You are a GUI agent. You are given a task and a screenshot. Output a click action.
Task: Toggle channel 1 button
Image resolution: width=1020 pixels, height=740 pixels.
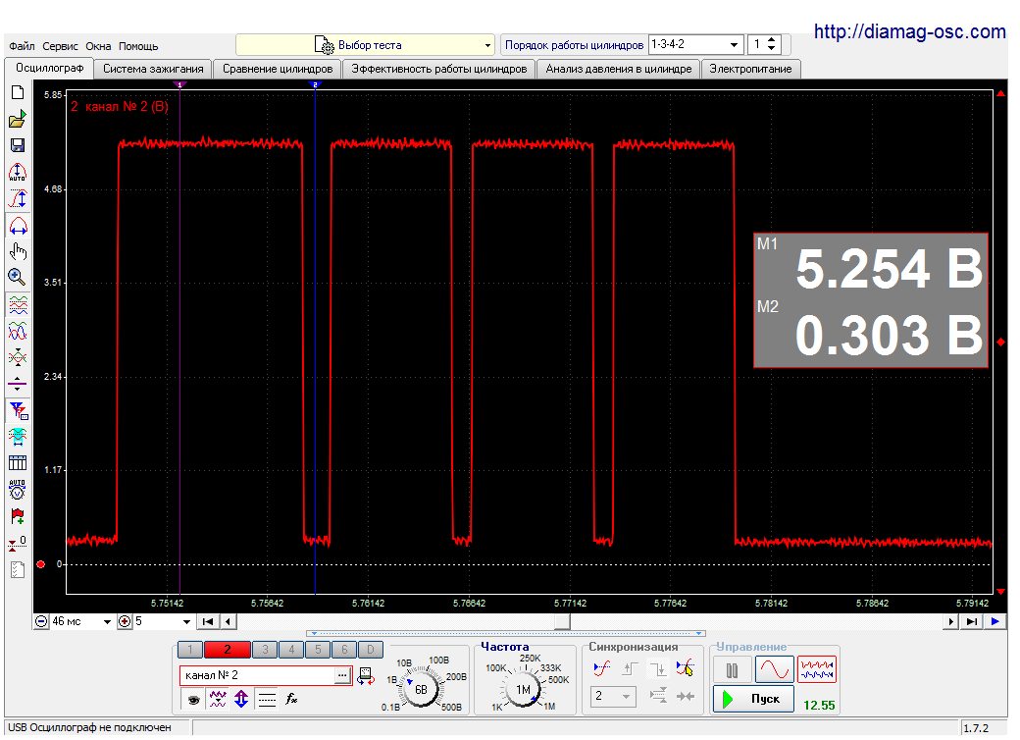(190, 649)
